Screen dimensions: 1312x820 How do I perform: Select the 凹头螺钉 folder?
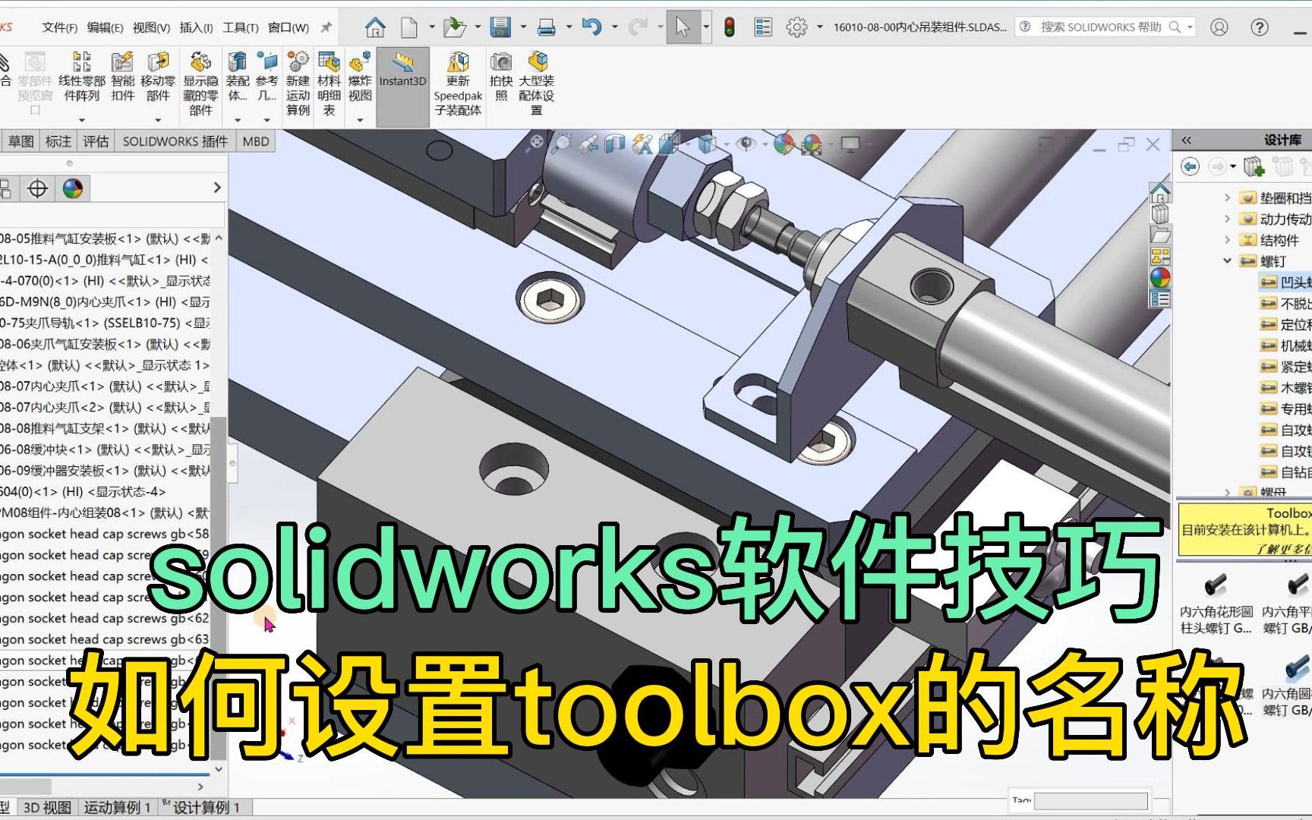click(1286, 282)
